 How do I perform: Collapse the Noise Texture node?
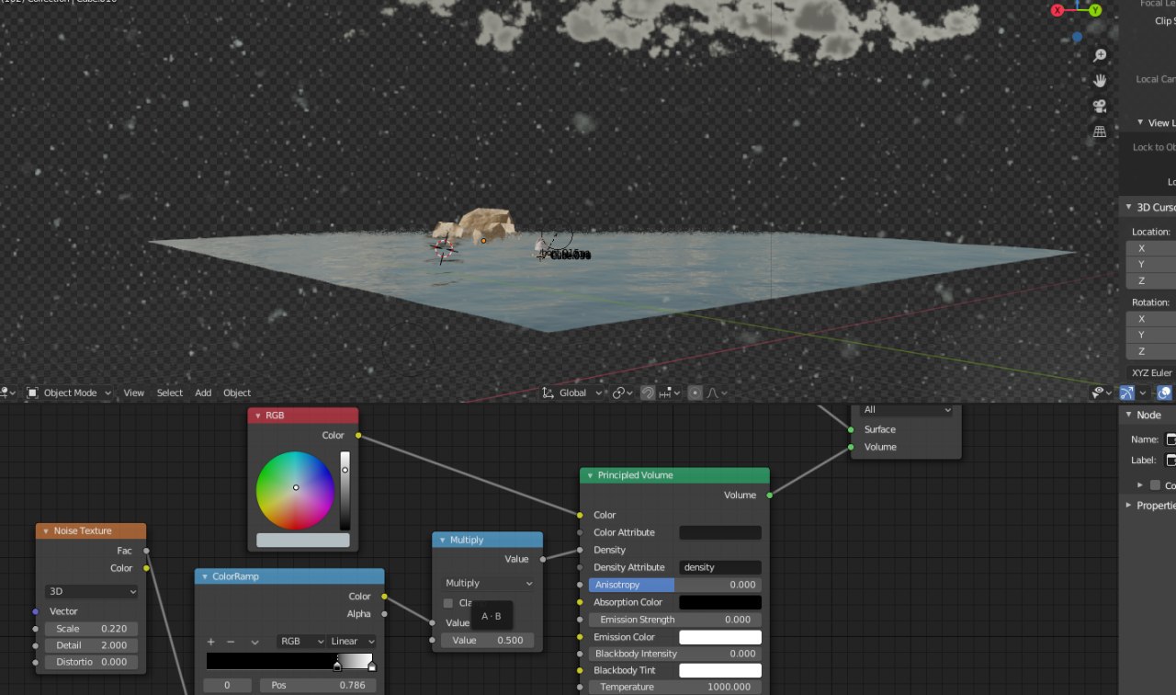(x=45, y=530)
